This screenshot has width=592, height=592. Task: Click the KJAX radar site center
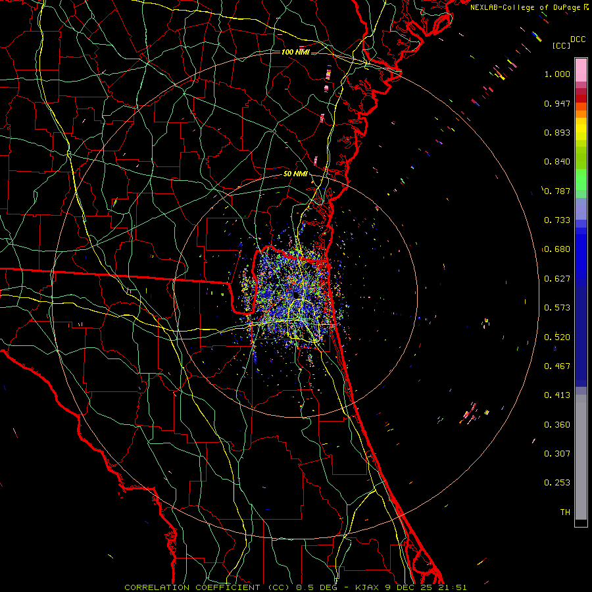click(x=295, y=295)
